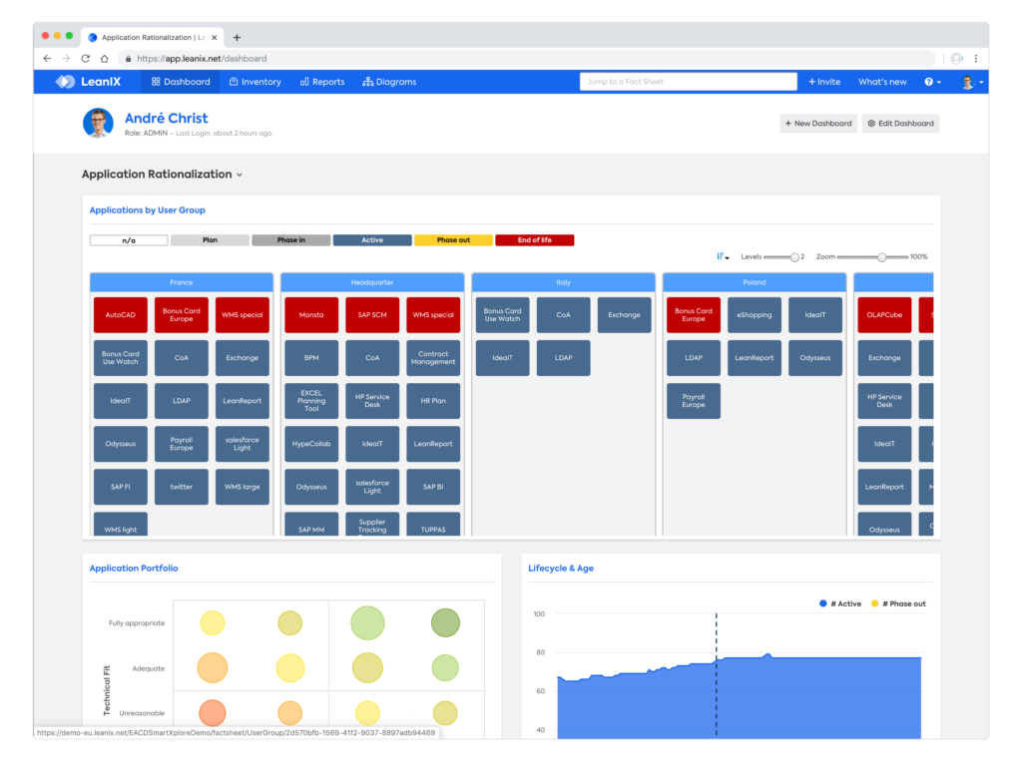Open the user avatar menu in navbar
The width and height of the screenshot is (1022, 783).
pyautogui.click(x=972, y=82)
